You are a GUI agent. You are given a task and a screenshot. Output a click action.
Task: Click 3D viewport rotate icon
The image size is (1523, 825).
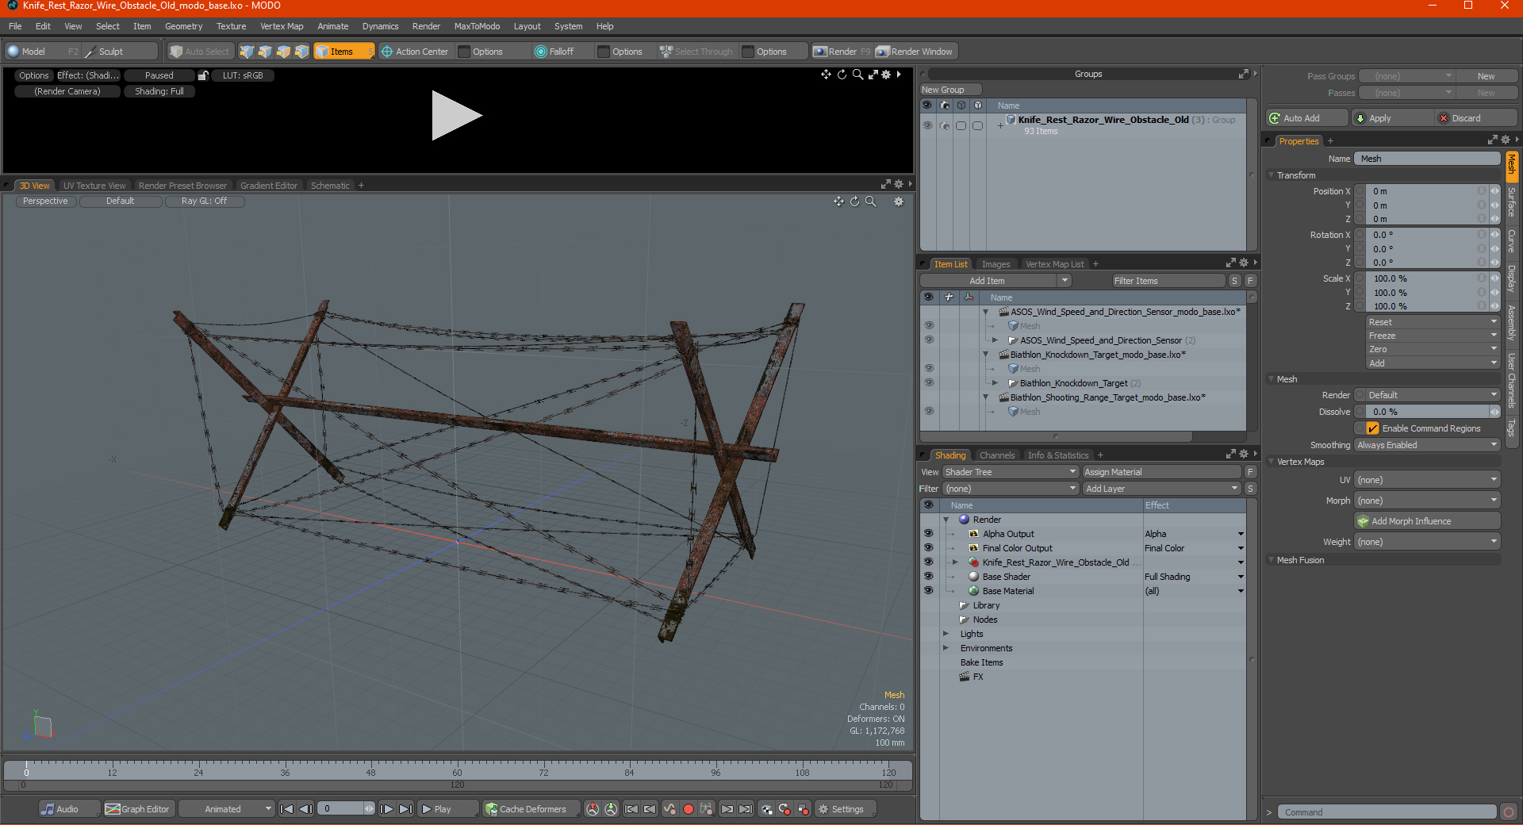pos(854,201)
